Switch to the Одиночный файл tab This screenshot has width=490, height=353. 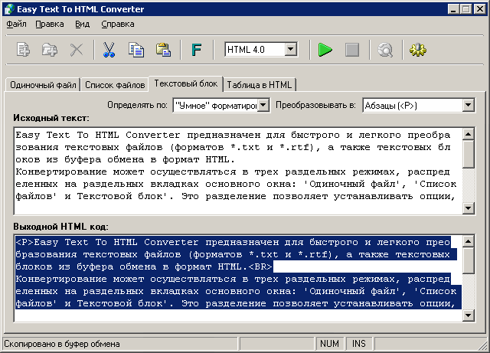coord(43,85)
